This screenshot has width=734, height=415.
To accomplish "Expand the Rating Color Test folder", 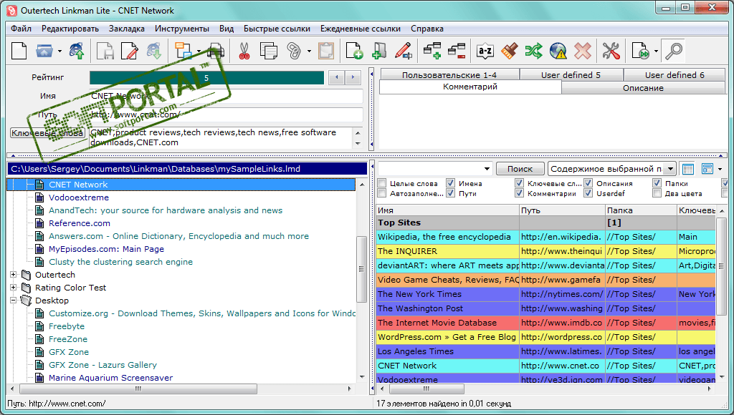I will tap(14, 288).
